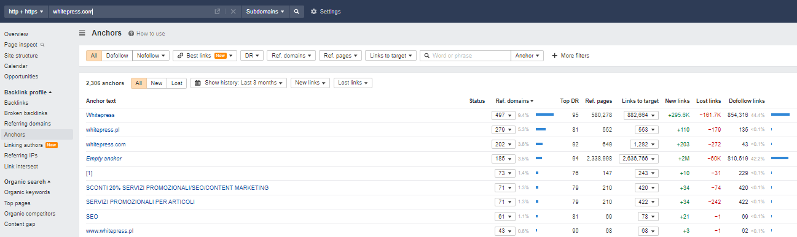The image size is (797, 237).
Task: Open the Whitepress anchor link
Action: coord(100,115)
